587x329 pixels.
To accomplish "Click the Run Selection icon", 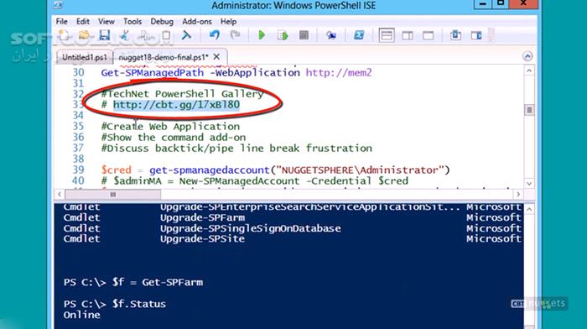I will point(283,35).
